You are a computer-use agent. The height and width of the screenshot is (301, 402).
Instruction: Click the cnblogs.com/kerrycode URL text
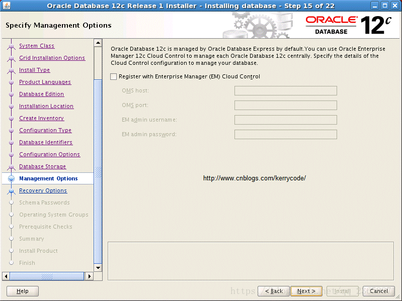coord(254,178)
